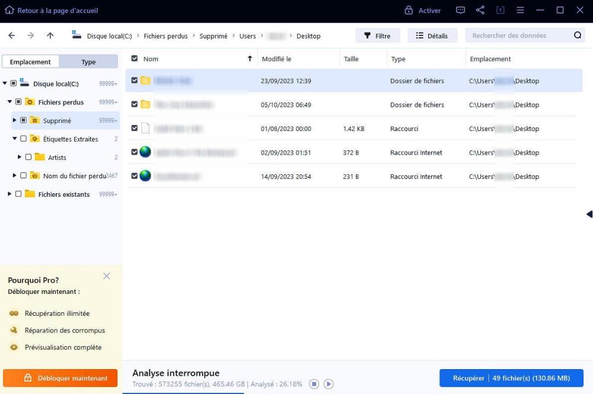Uncheck the 372 B Raccourci Internet row
Screen dimensions: 593x394
[134, 152]
